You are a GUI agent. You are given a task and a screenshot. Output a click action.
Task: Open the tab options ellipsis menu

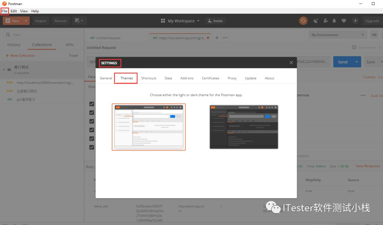pyautogui.click(x=225, y=38)
